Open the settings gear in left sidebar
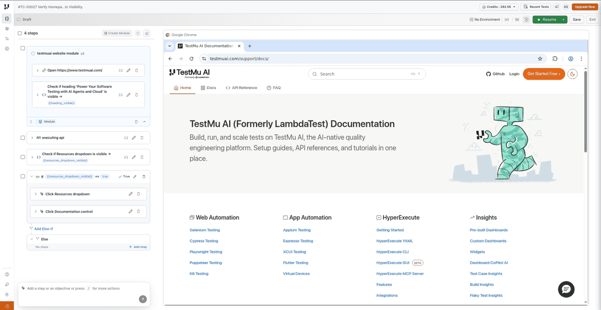 click(x=7, y=49)
